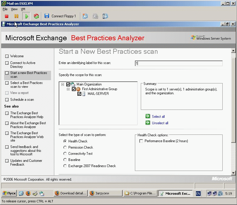Toggle First Administrative Group checkbox

(x=74, y=89)
